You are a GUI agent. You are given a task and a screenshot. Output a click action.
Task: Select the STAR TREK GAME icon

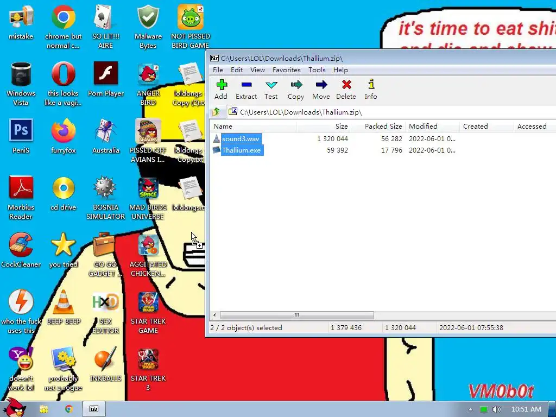pyautogui.click(x=148, y=312)
